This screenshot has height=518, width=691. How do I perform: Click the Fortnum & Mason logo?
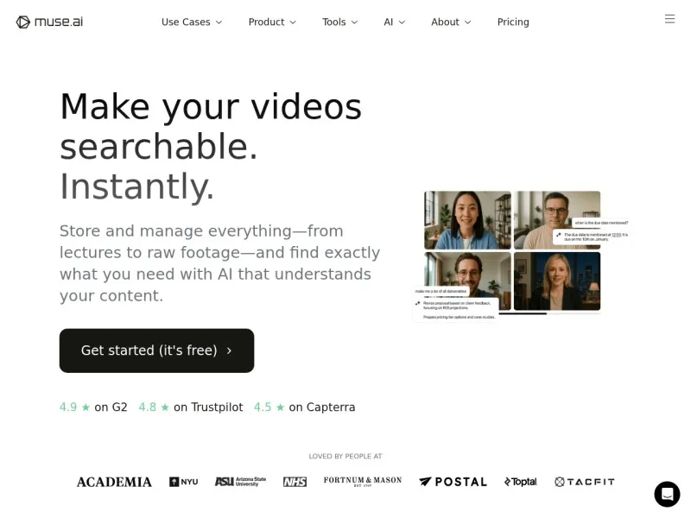pos(363,482)
